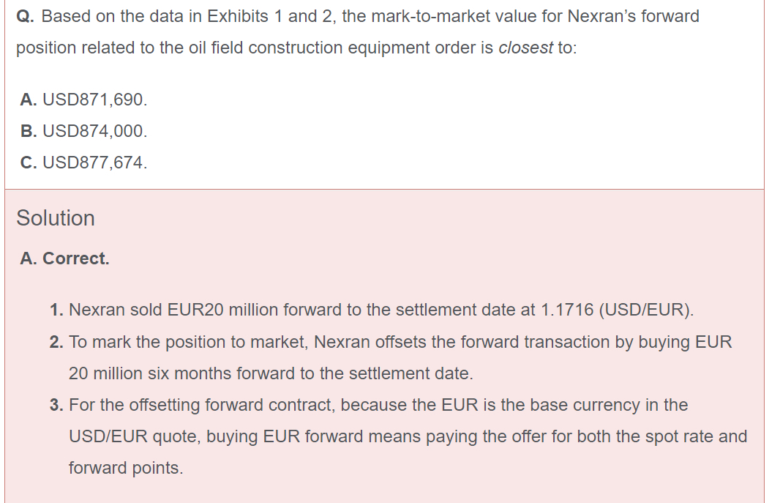
Task: Pick answer option C USD877,674
Action: click(84, 163)
